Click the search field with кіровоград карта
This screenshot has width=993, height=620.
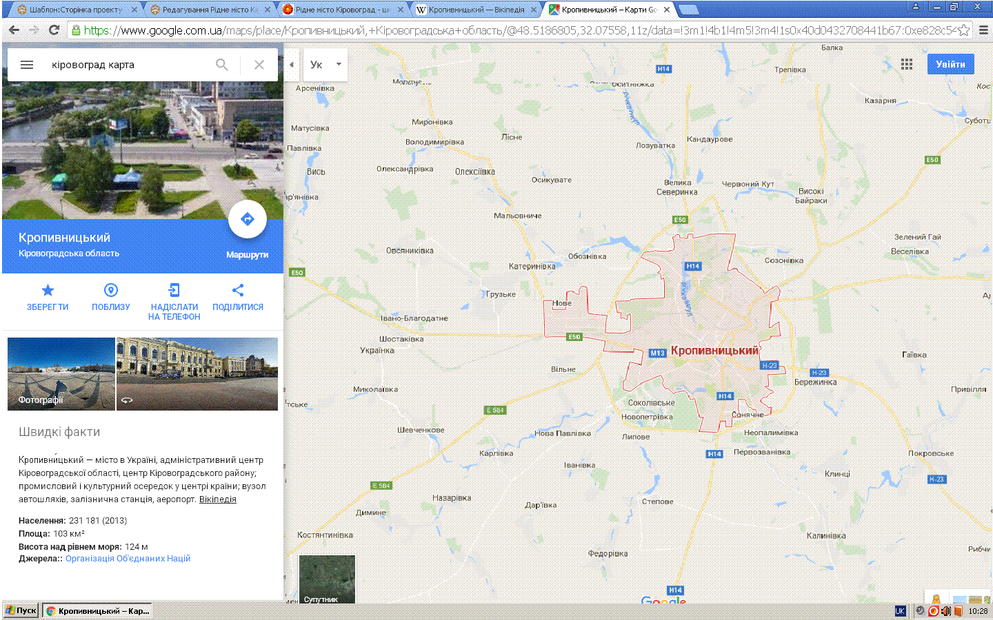click(x=128, y=65)
